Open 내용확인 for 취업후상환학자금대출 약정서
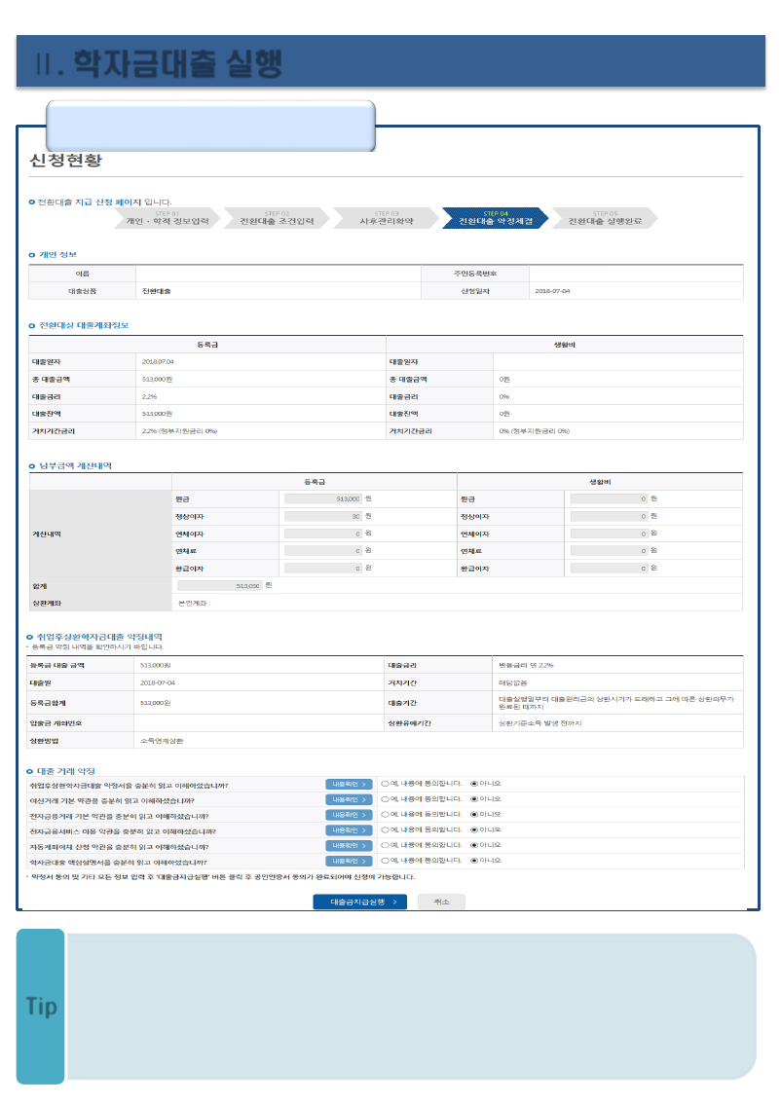Image resolution: width=781 pixels, height=1105 pixels. 349,784
